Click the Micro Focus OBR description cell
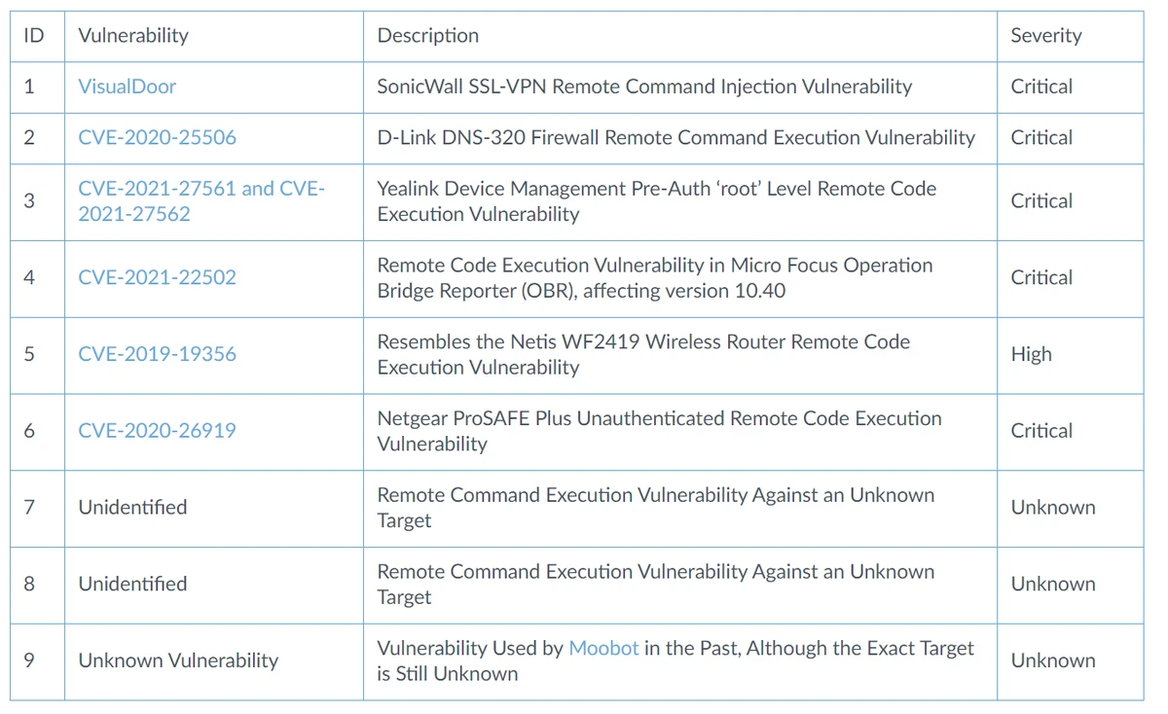Screen dimensions: 1168x714 654,277
